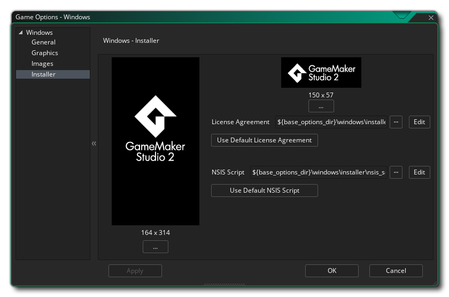Confirm settings with the OK button
Screen dimensions: 449x297
pyautogui.click(x=332, y=271)
